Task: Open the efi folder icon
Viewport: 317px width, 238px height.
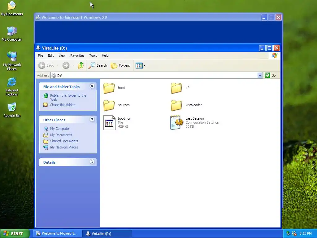Action: tap(176, 88)
